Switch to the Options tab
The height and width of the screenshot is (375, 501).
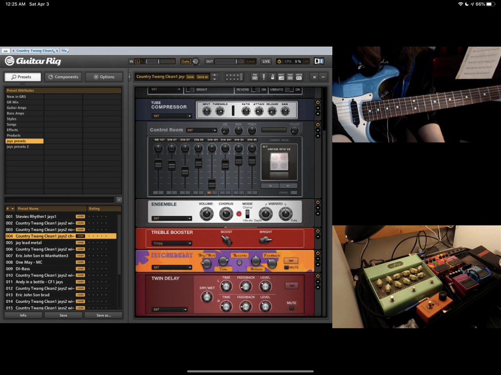click(104, 77)
